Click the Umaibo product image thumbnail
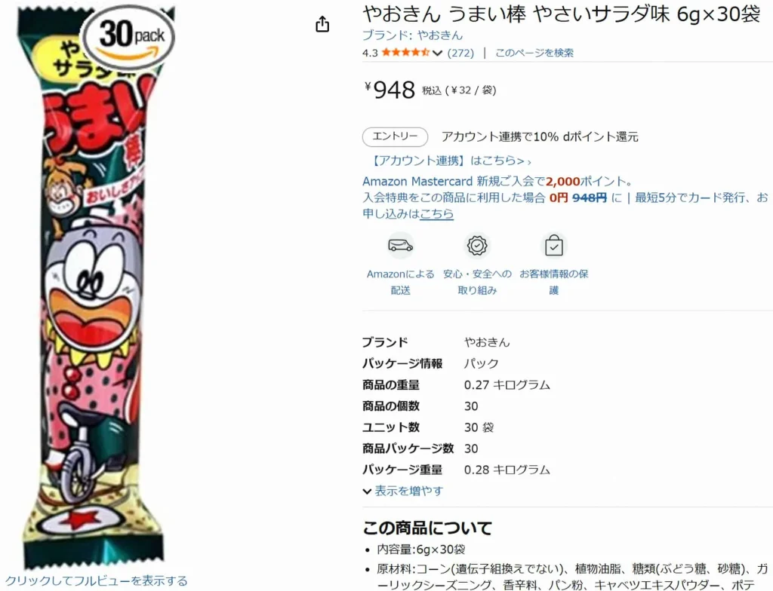This screenshot has width=773, height=591. [x=97, y=286]
